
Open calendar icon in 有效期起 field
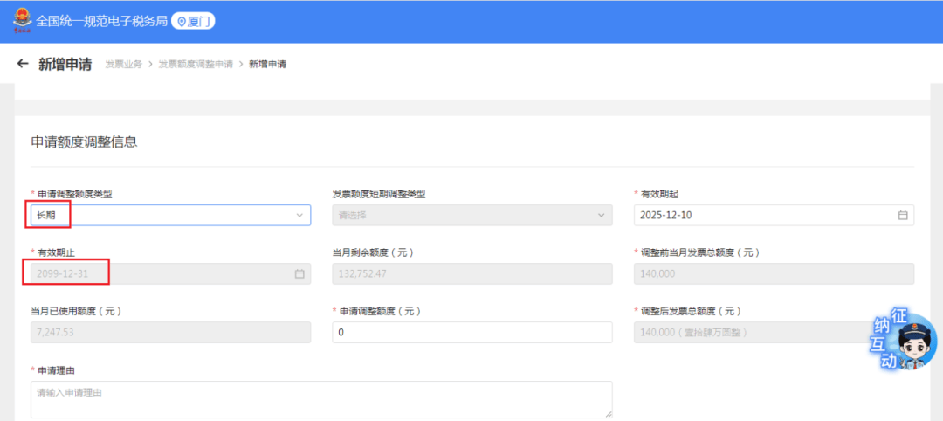tap(903, 215)
